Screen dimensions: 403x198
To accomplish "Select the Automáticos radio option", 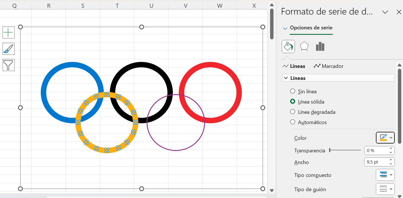I will coord(293,122).
